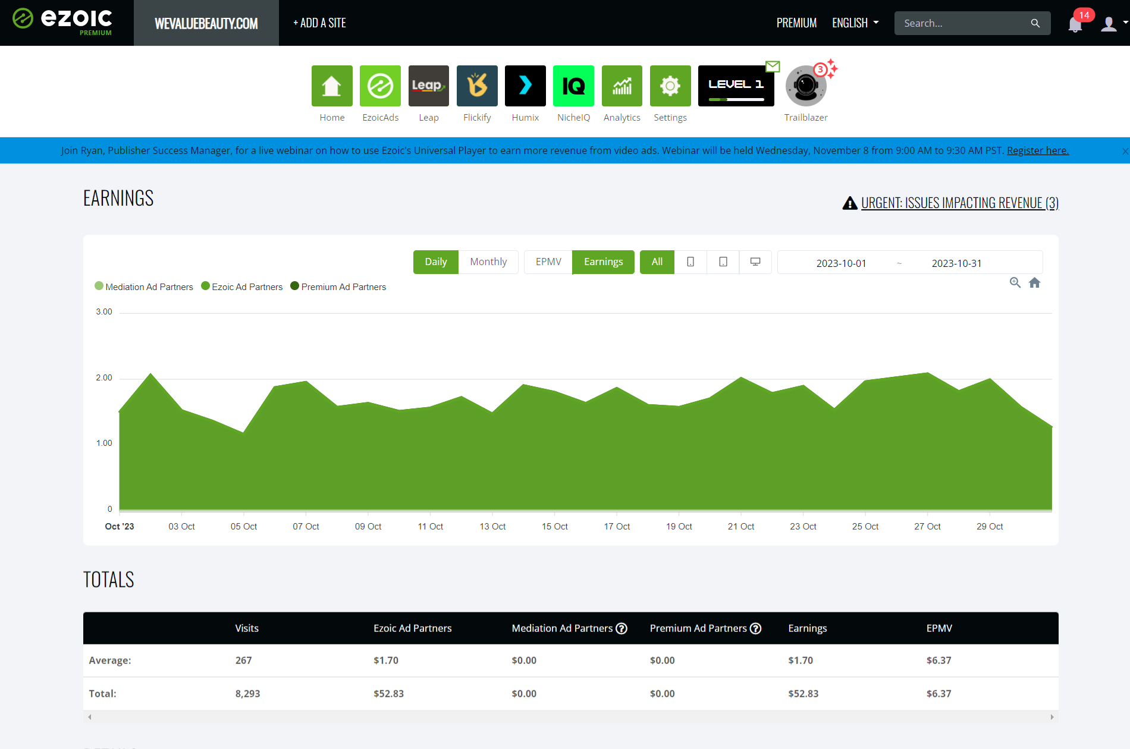Filter chart by desktop device icon
The image size is (1130, 749).
(x=755, y=262)
